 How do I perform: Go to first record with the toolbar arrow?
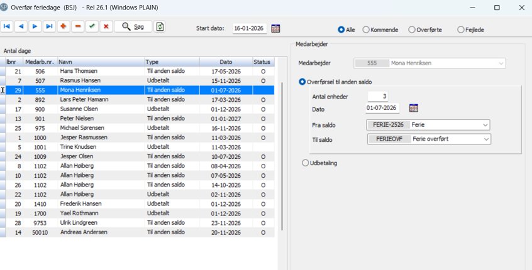[x=7, y=26]
